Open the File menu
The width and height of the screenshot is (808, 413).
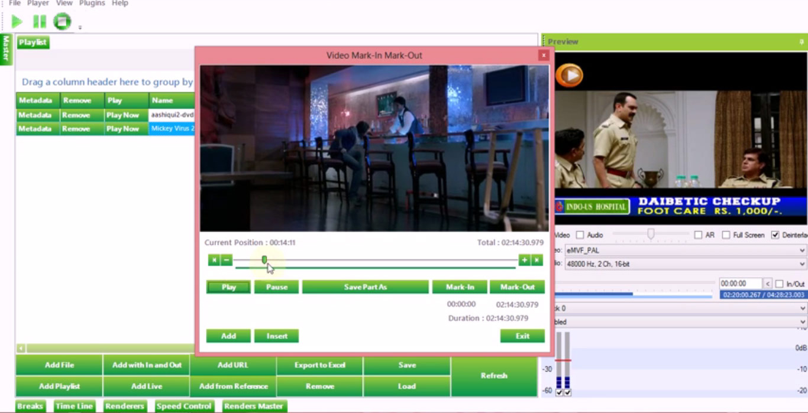[15, 3]
